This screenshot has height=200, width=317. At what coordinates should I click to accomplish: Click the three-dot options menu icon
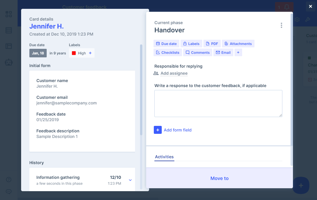pyautogui.click(x=281, y=25)
